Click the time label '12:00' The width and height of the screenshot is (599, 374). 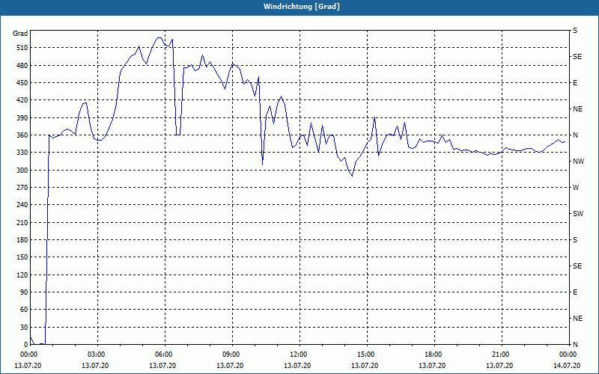tap(298, 355)
